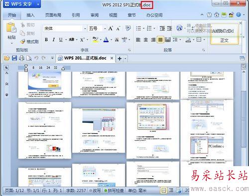Insert a bulleted list
Viewport: 249px width, 196px height.
click(138, 28)
